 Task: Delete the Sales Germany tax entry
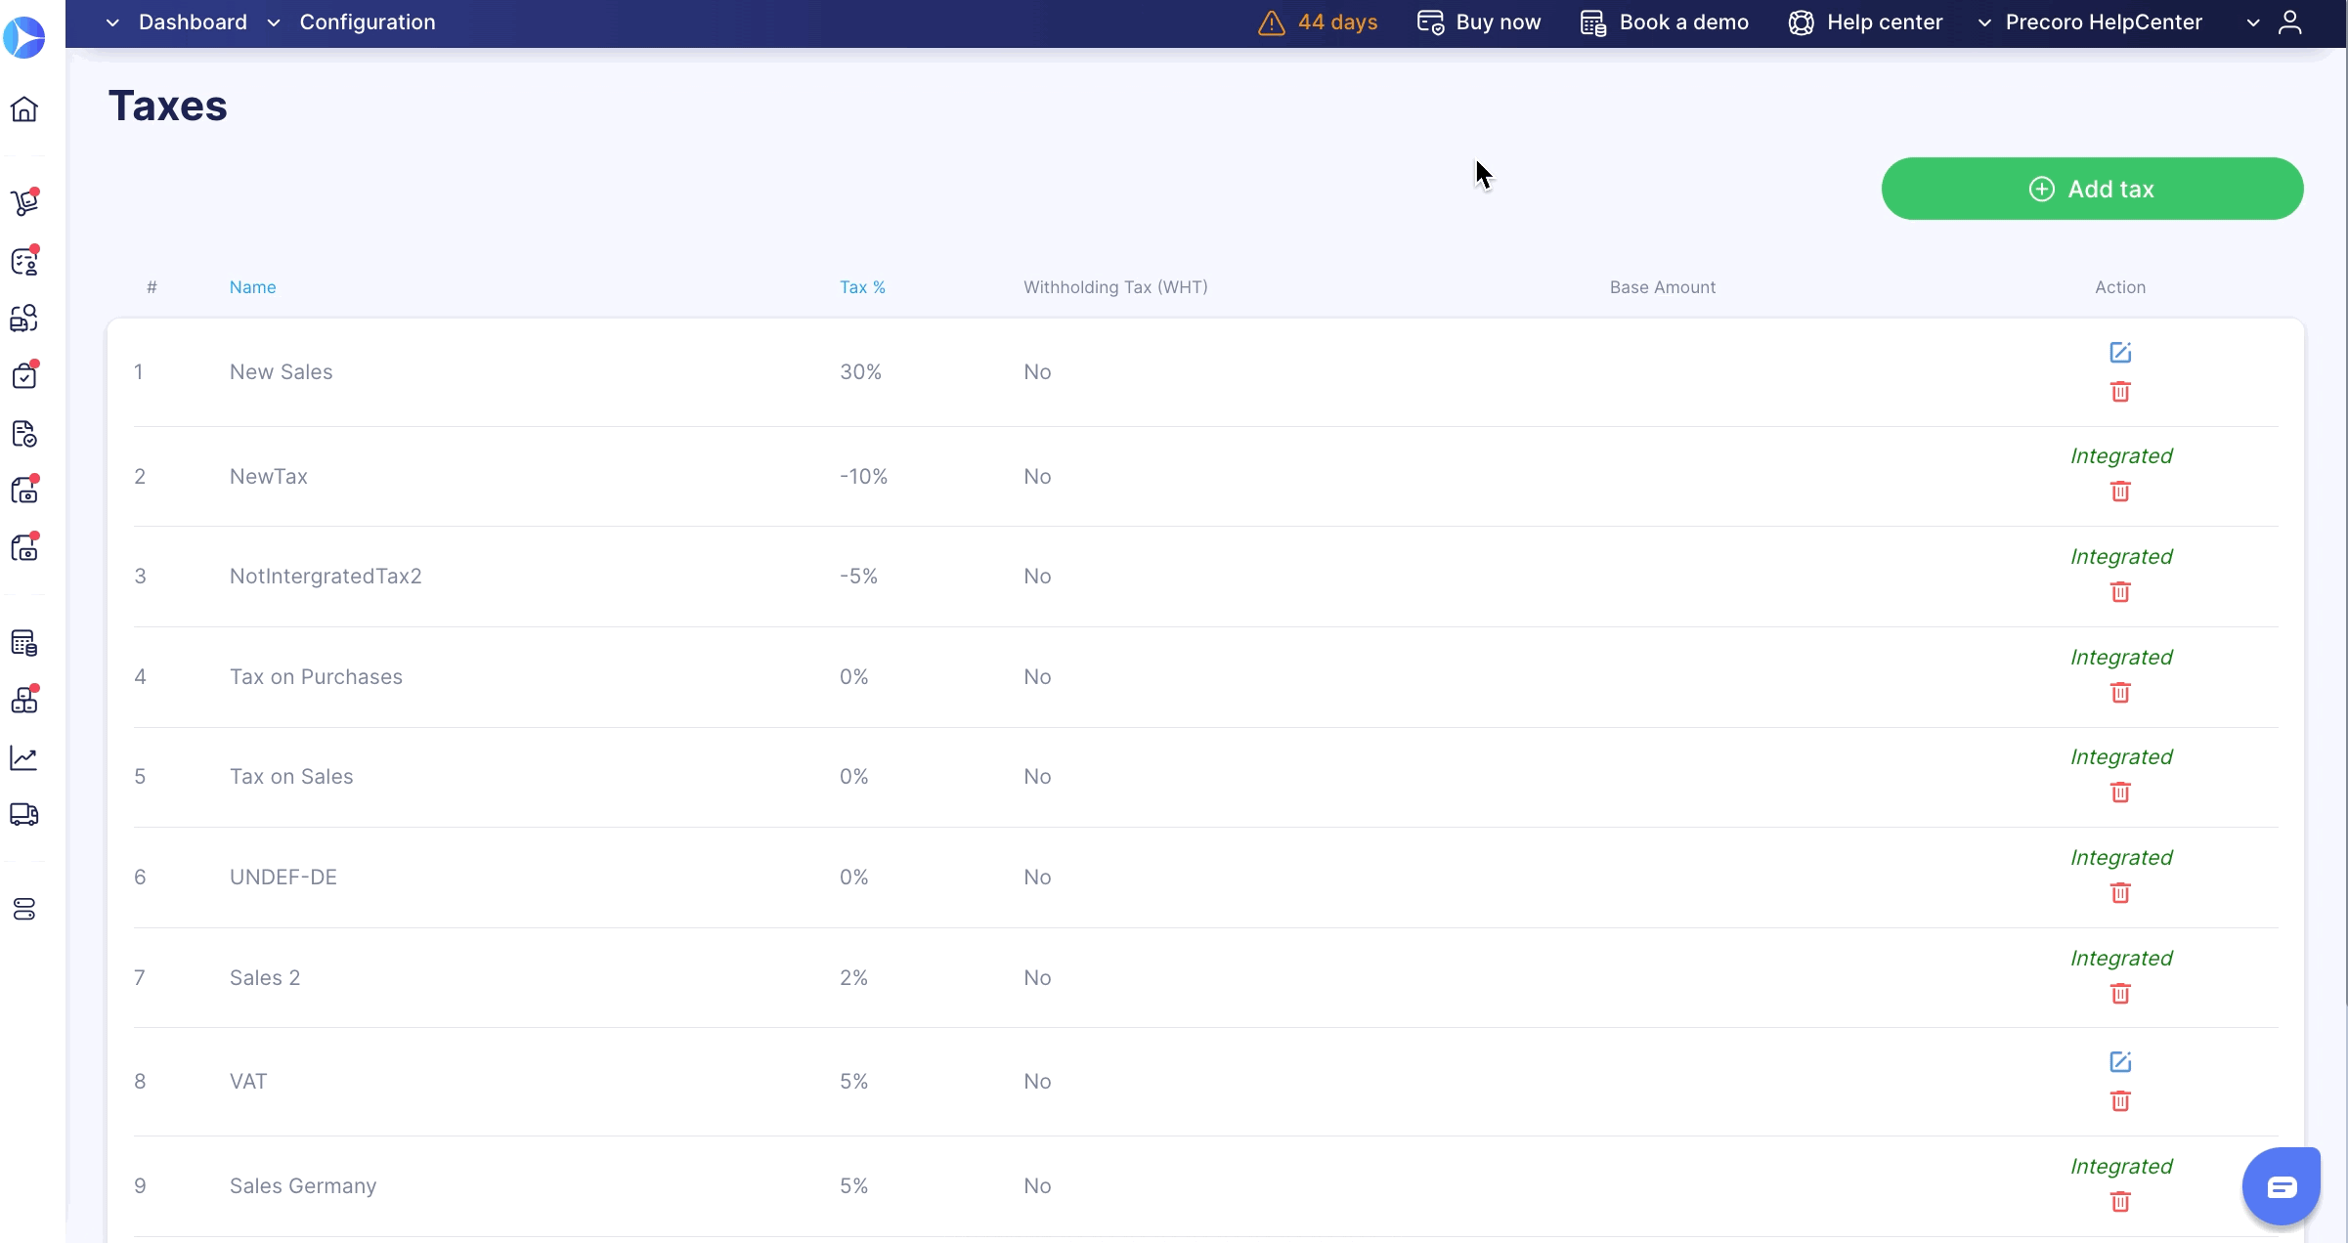coord(2119,1202)
